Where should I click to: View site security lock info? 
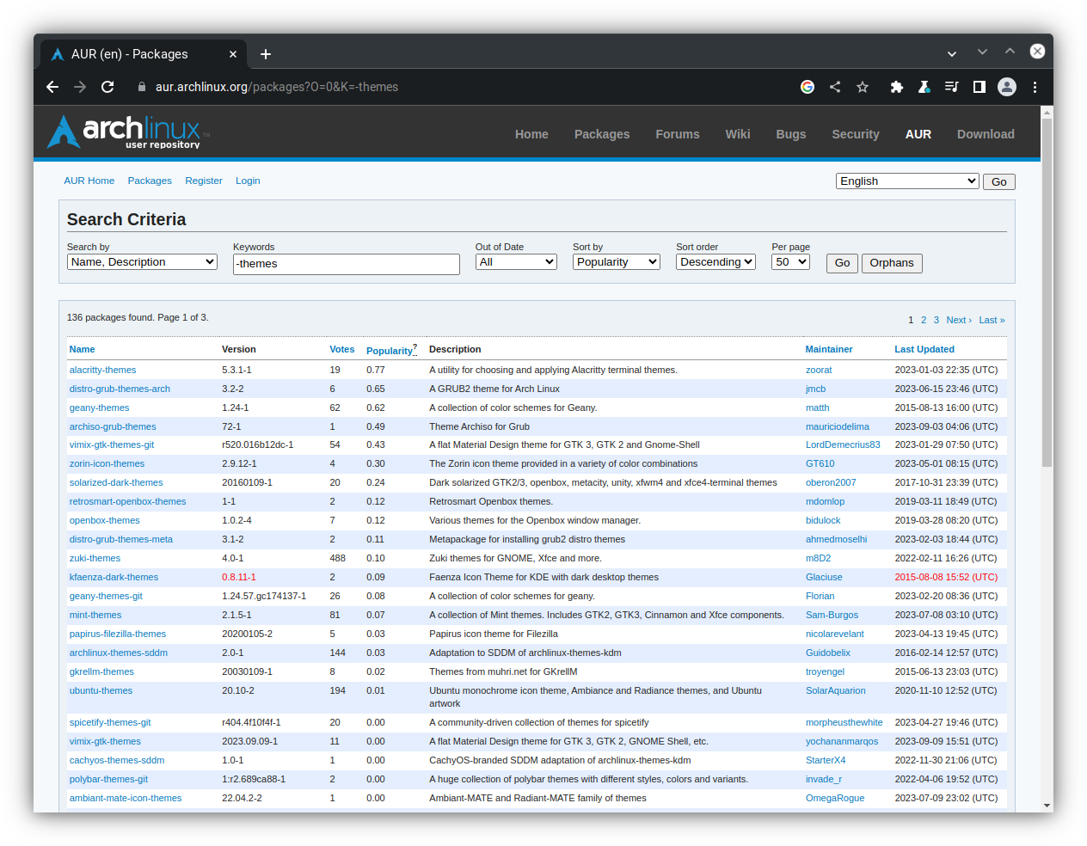142,87
